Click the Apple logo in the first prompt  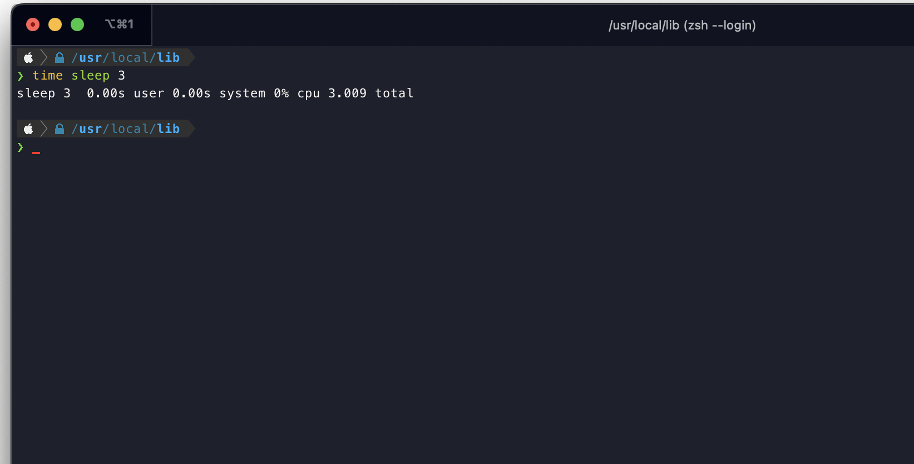[28, 57]
